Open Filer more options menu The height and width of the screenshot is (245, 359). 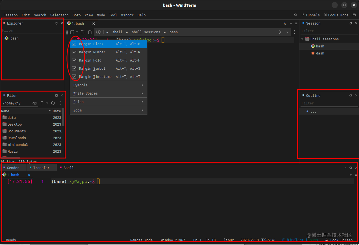[x=60, y=103]
